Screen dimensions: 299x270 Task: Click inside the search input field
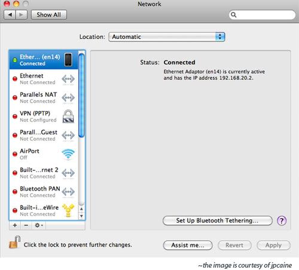pos(265,15)
